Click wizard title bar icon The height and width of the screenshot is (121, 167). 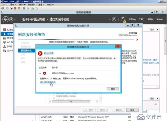[16, 26]
